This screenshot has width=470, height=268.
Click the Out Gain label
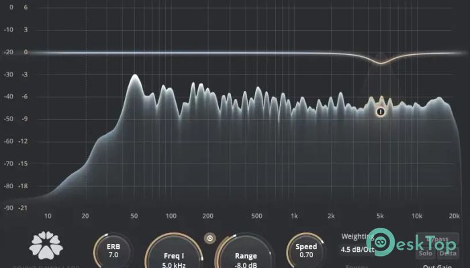point(438,265)
